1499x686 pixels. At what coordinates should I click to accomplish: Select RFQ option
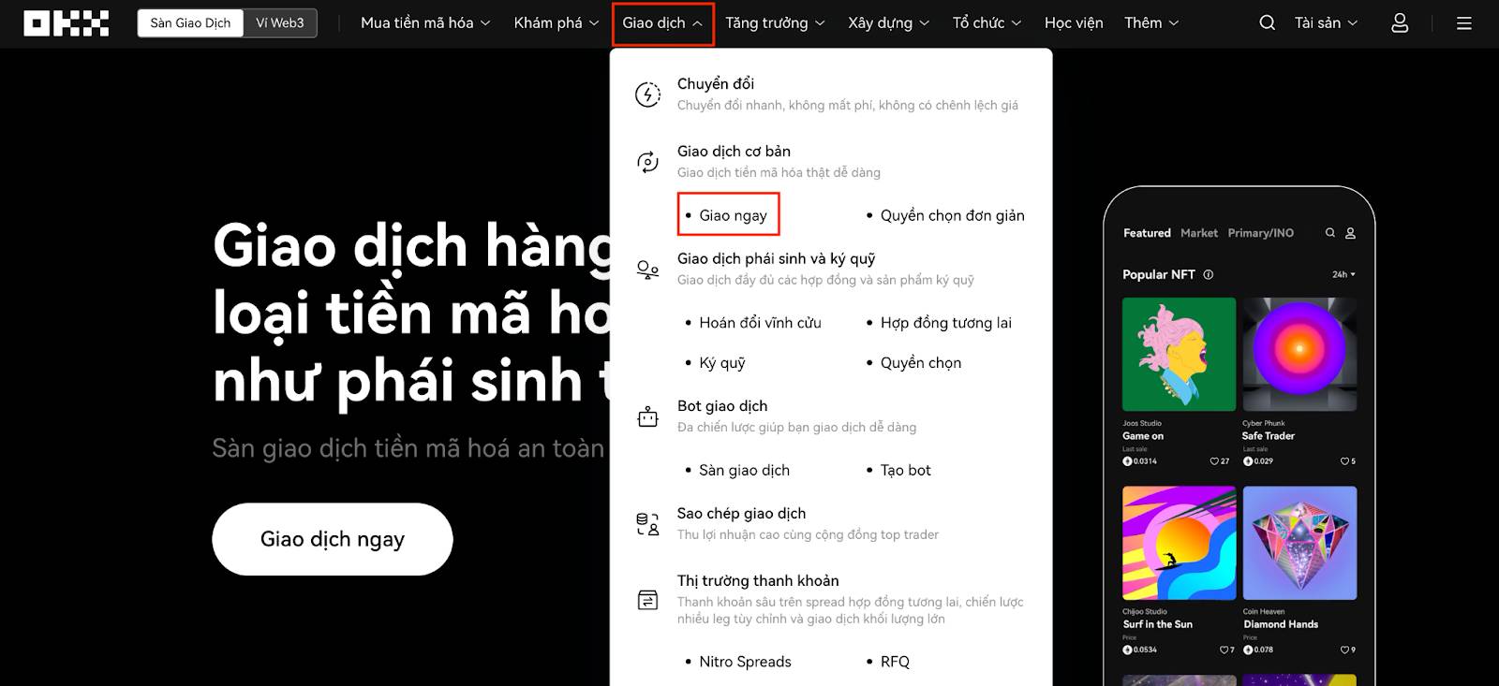coord(895,662)
